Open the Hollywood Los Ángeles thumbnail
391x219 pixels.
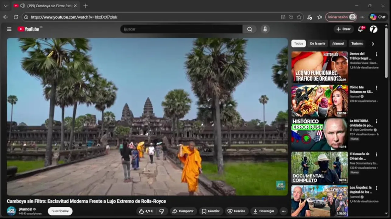tap(320, 201)
